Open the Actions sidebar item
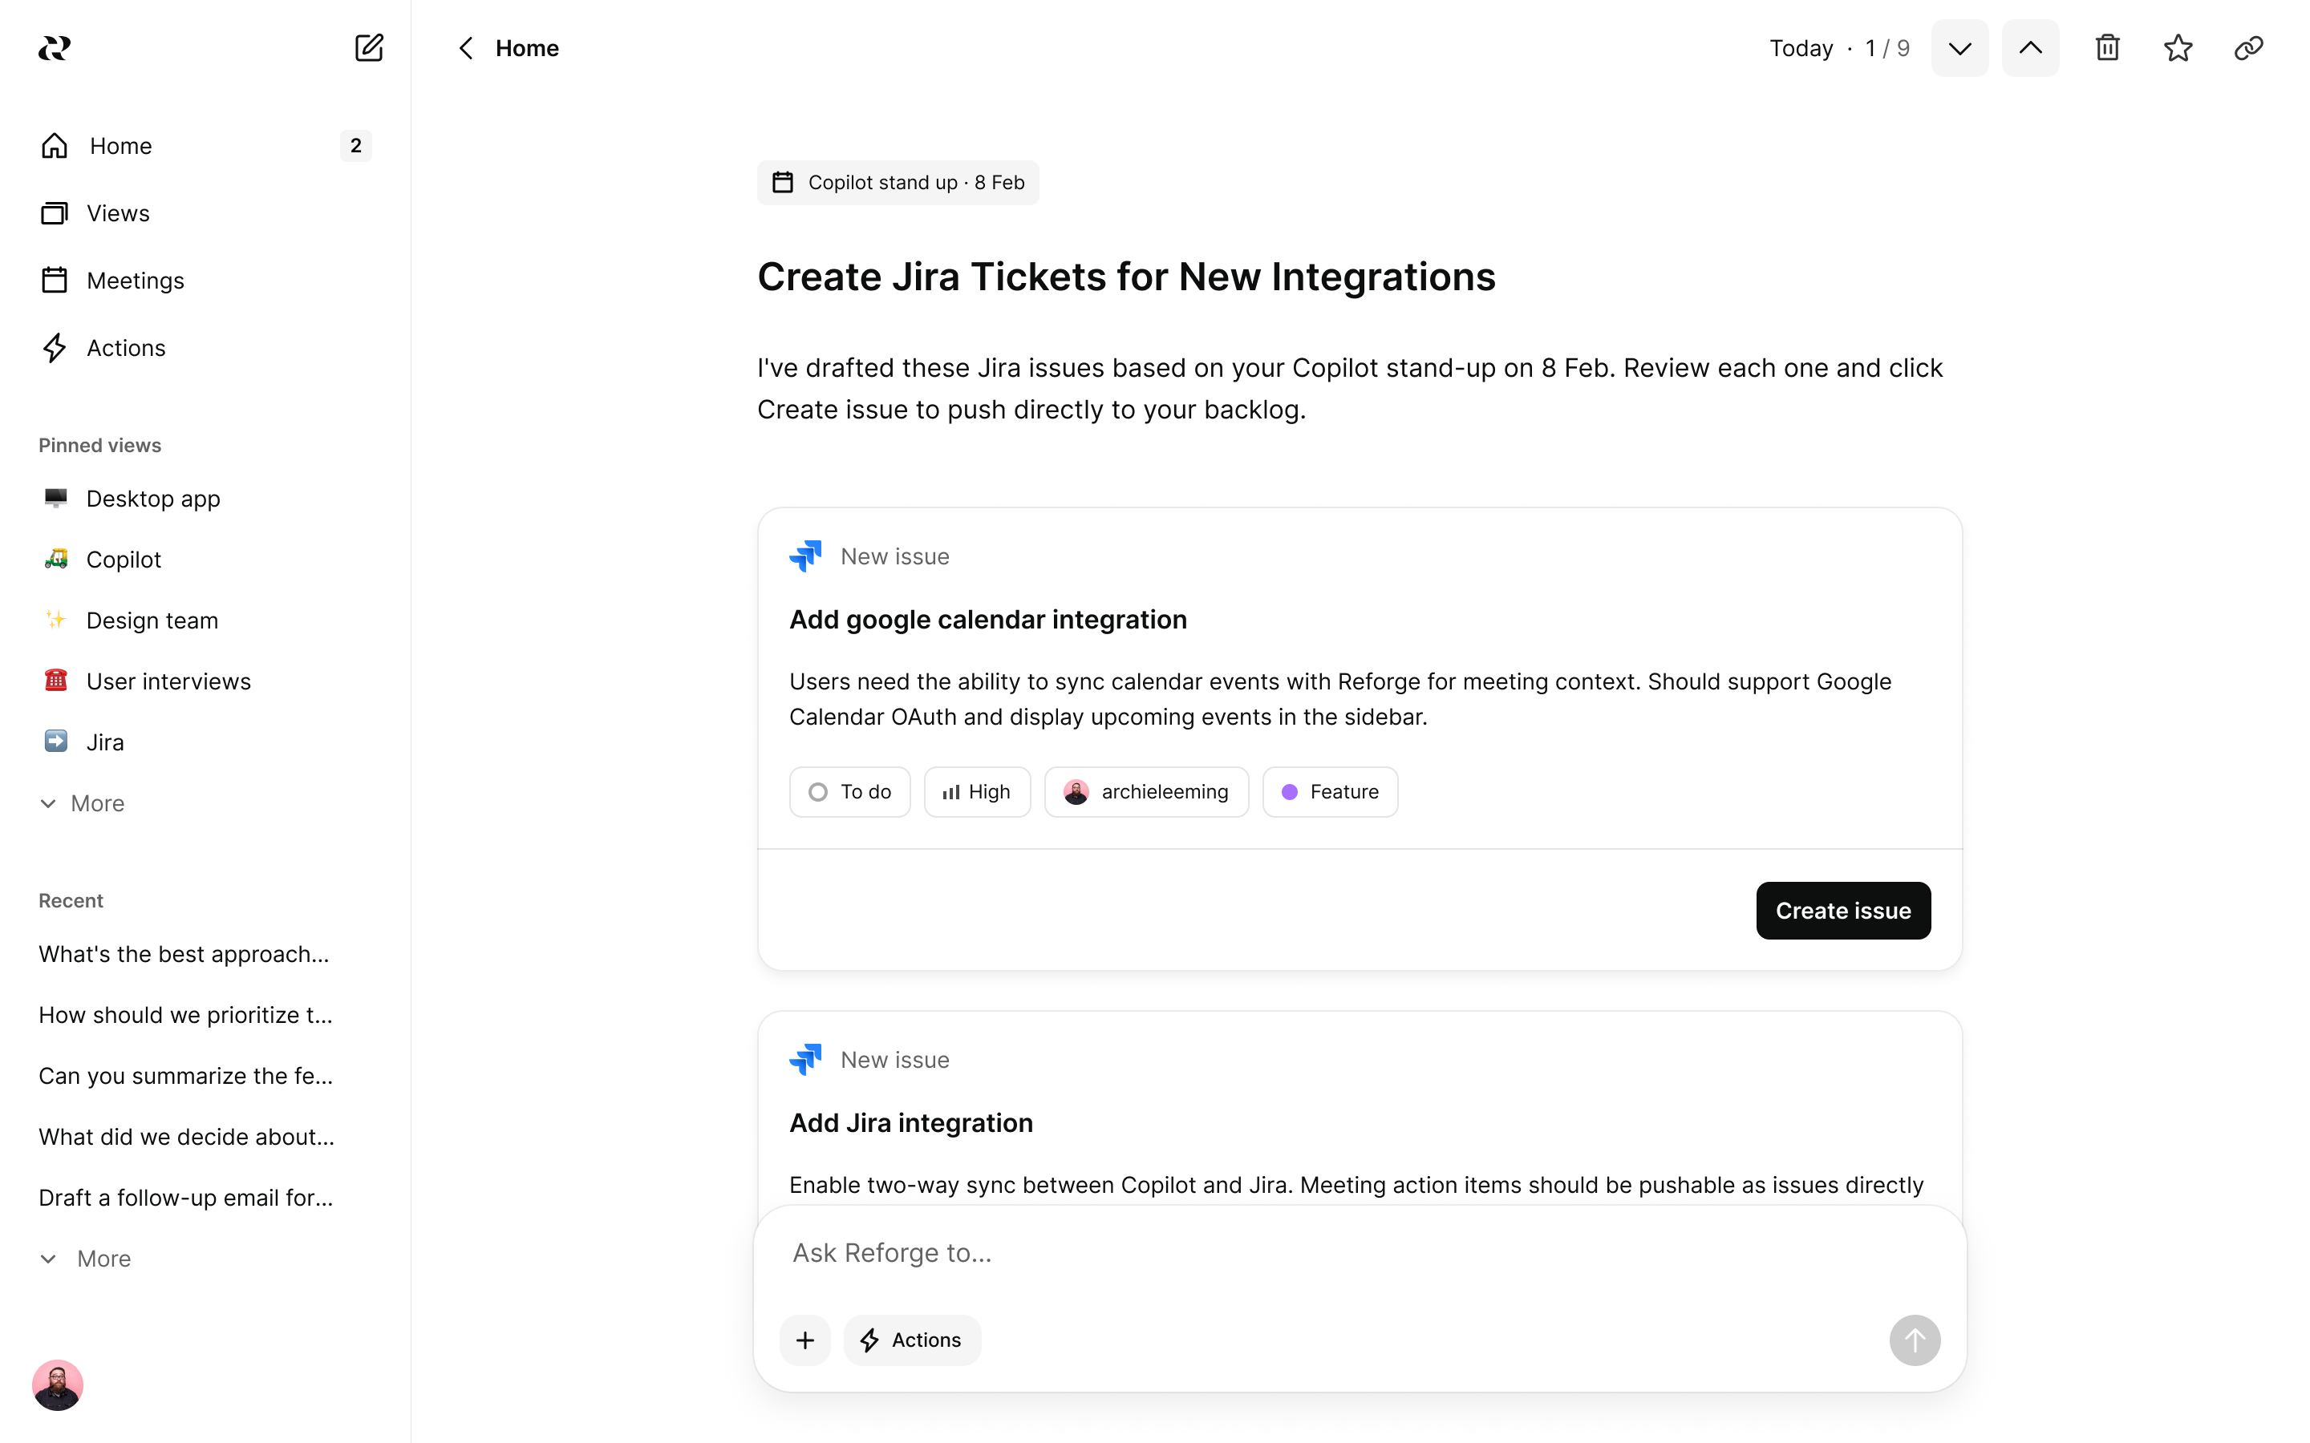The image size is (2310, 1443). point(125,349)
